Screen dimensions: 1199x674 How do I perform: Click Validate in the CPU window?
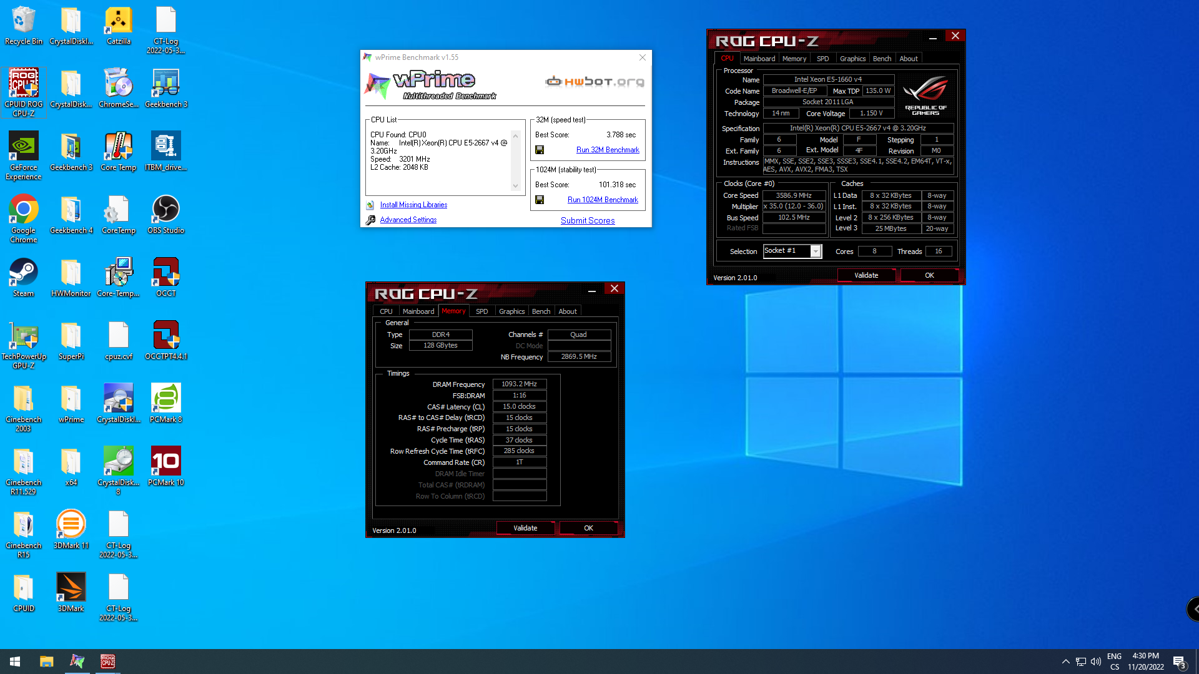click(x=866, y=275)
